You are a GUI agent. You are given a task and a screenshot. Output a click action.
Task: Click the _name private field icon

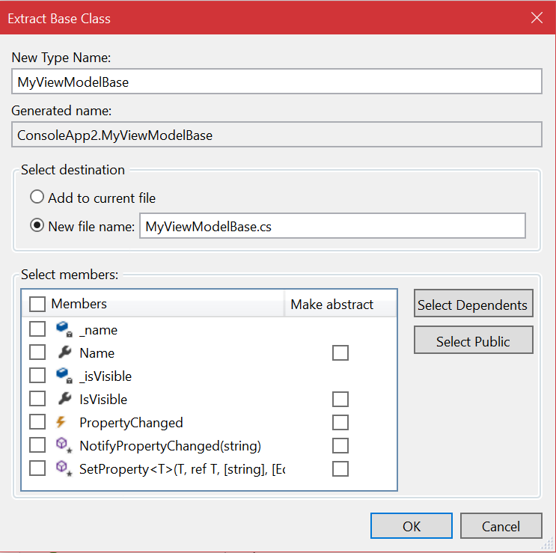coord(63,329)
